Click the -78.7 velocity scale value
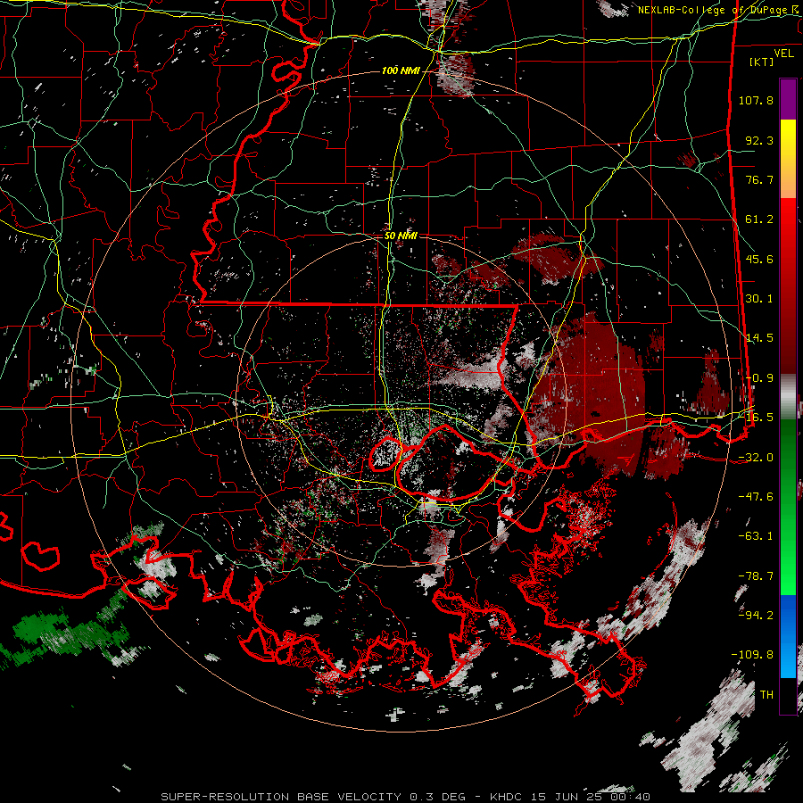This screenshot has height=803, width=803. pos(756,576)
